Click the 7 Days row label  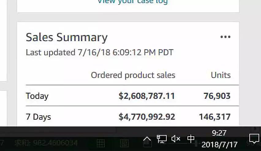38,117
